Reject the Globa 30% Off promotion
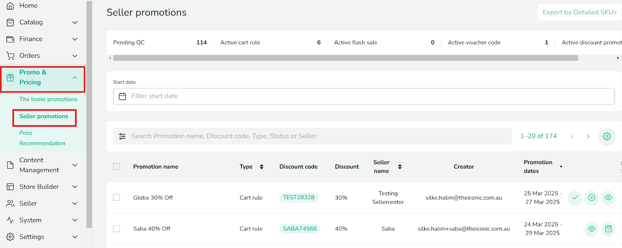Screen dimensions: 622x248 pyautogui.click(x=592, y=198)
